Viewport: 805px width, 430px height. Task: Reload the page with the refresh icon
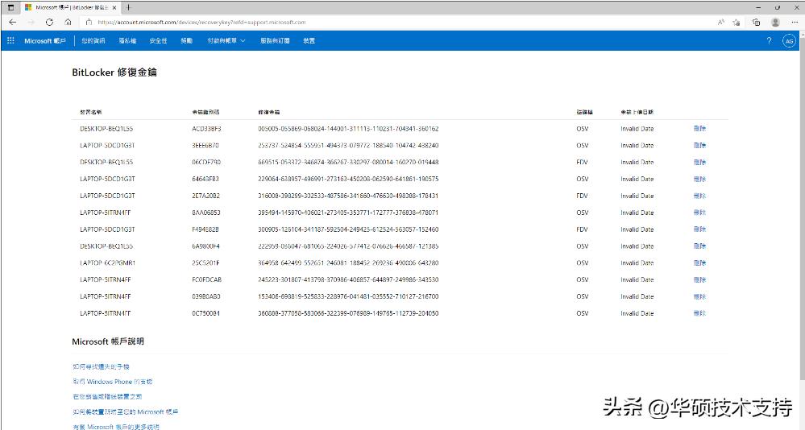coord(49,22)
